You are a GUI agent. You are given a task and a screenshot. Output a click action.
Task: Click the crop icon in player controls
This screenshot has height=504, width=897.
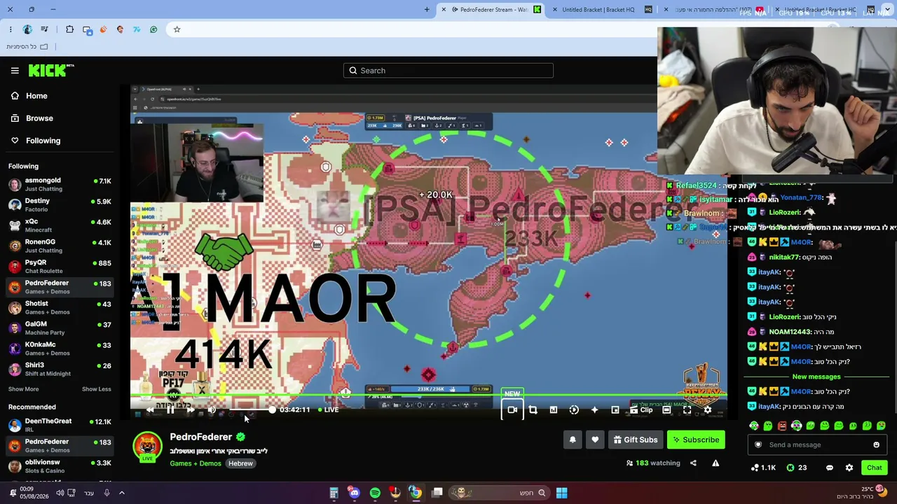(x=533, y=410)
